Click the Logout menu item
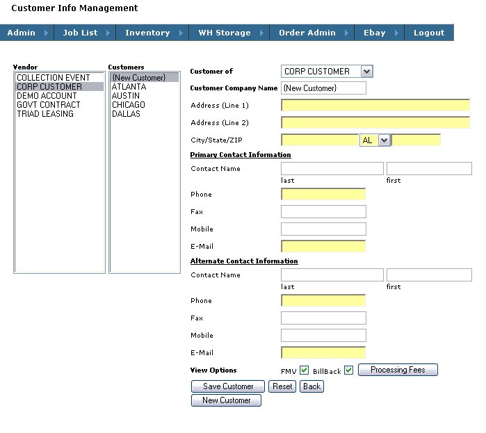Screen dimensions: 486x433 [428, 33]
